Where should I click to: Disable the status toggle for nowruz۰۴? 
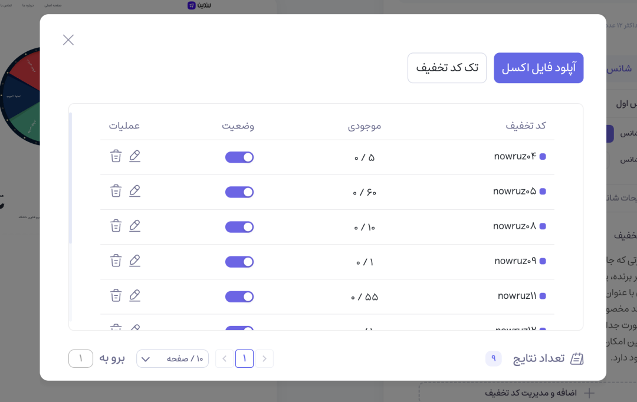239,157
